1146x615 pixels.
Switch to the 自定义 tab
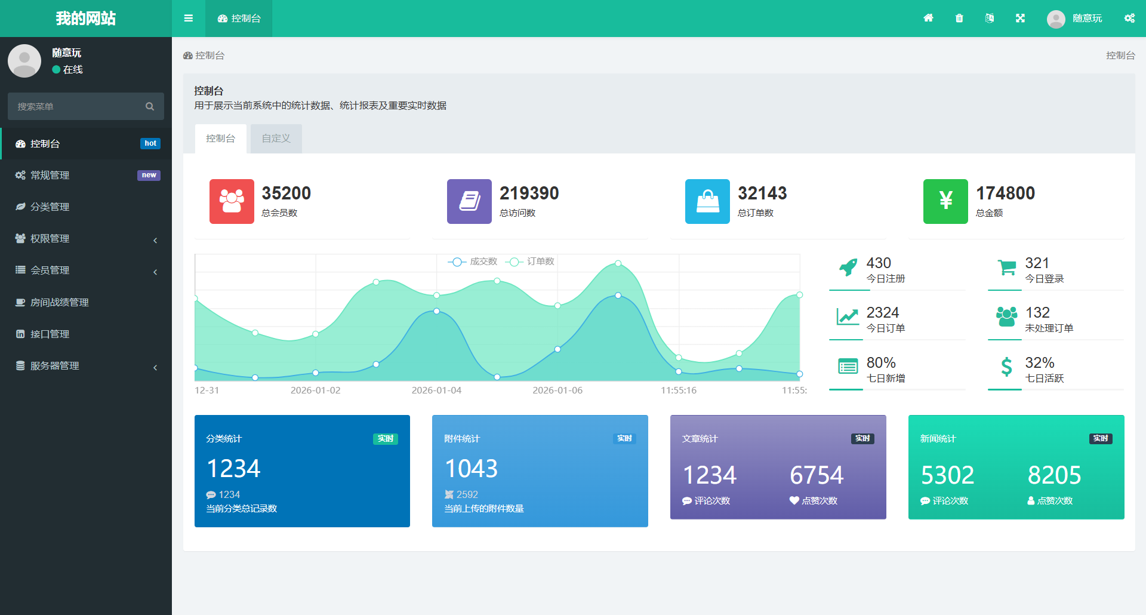click(x=276, y=139)
